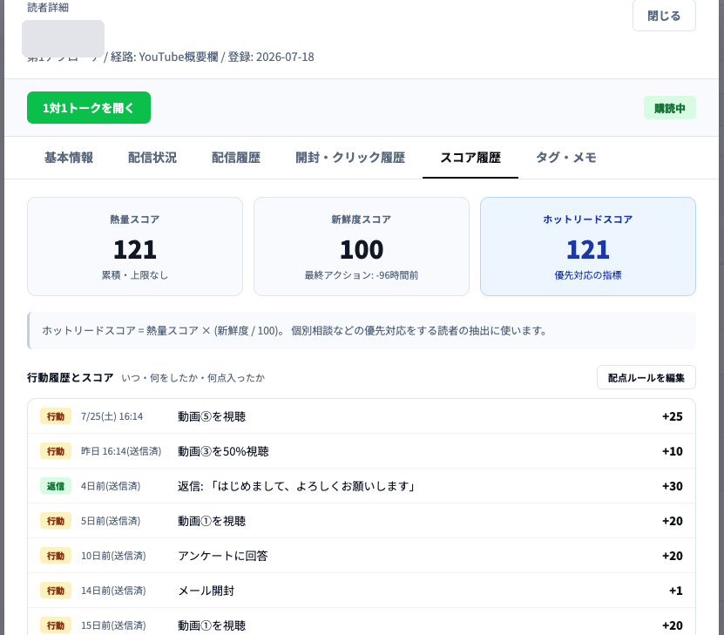Click the +1 score value
The height and width of the screenshot is (635, 724).
pyautogui.click(x=676, y=591)
